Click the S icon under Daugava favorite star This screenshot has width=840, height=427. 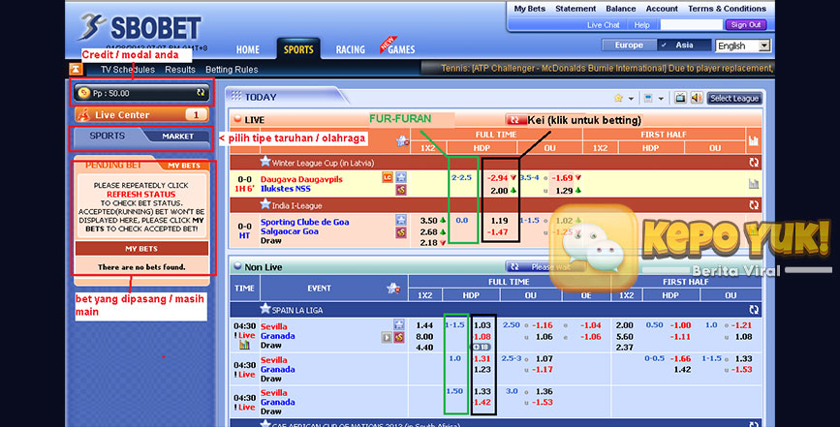point(401,190)
